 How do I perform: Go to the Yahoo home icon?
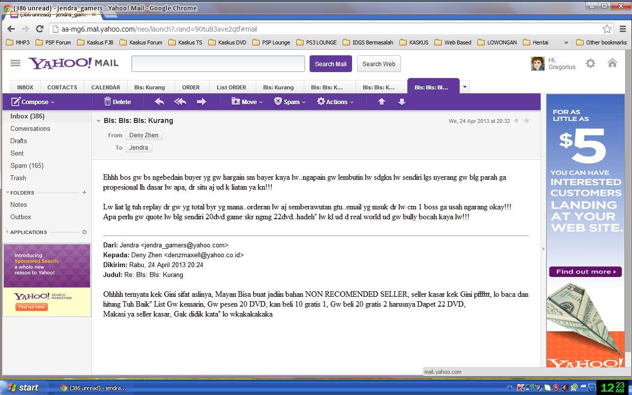pyautogui.click(x=612, y=63)
